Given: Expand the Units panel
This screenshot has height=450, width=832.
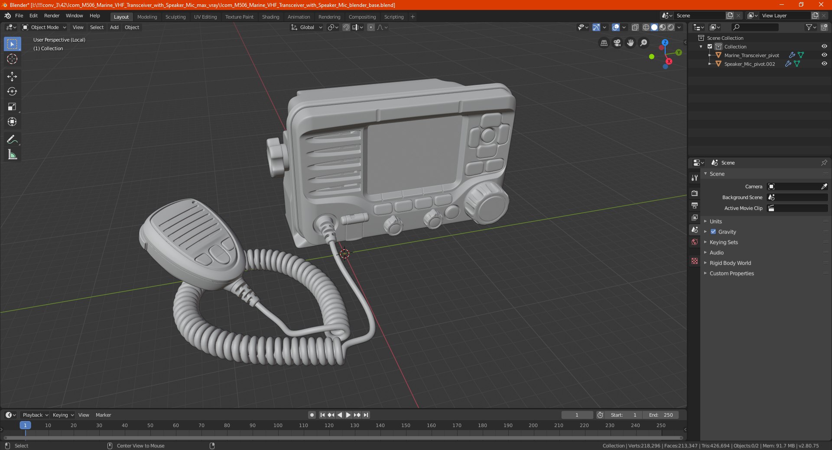Looking at the screenshot, I should click(716, 221).
